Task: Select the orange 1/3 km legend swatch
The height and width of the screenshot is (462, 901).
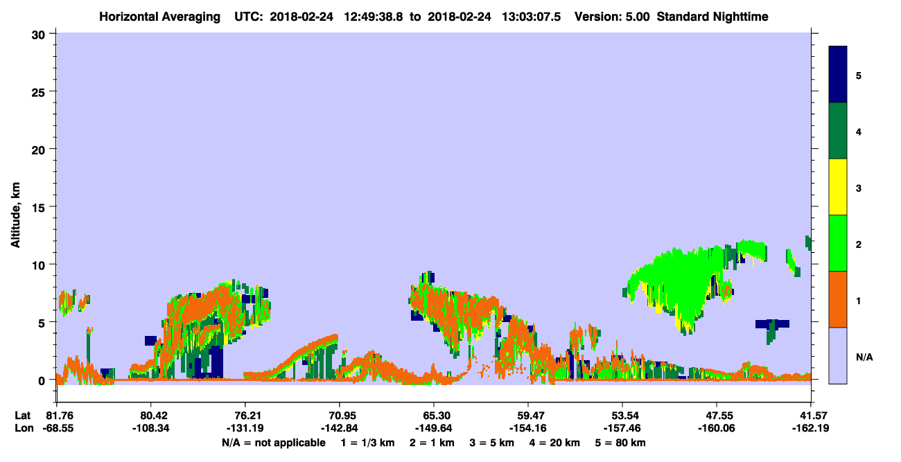Action: (838, 299)
